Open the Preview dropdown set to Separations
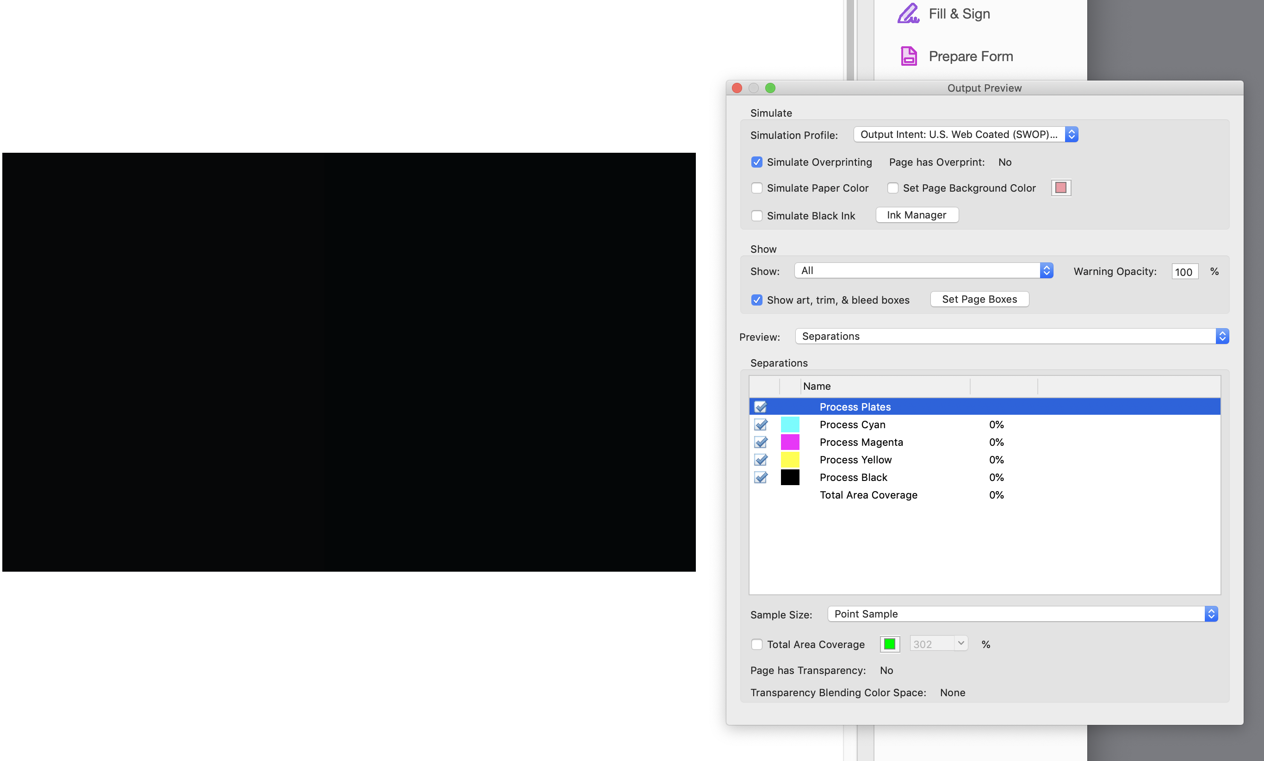Viewport: 1264px width, 761px height. pos(1222,336)
